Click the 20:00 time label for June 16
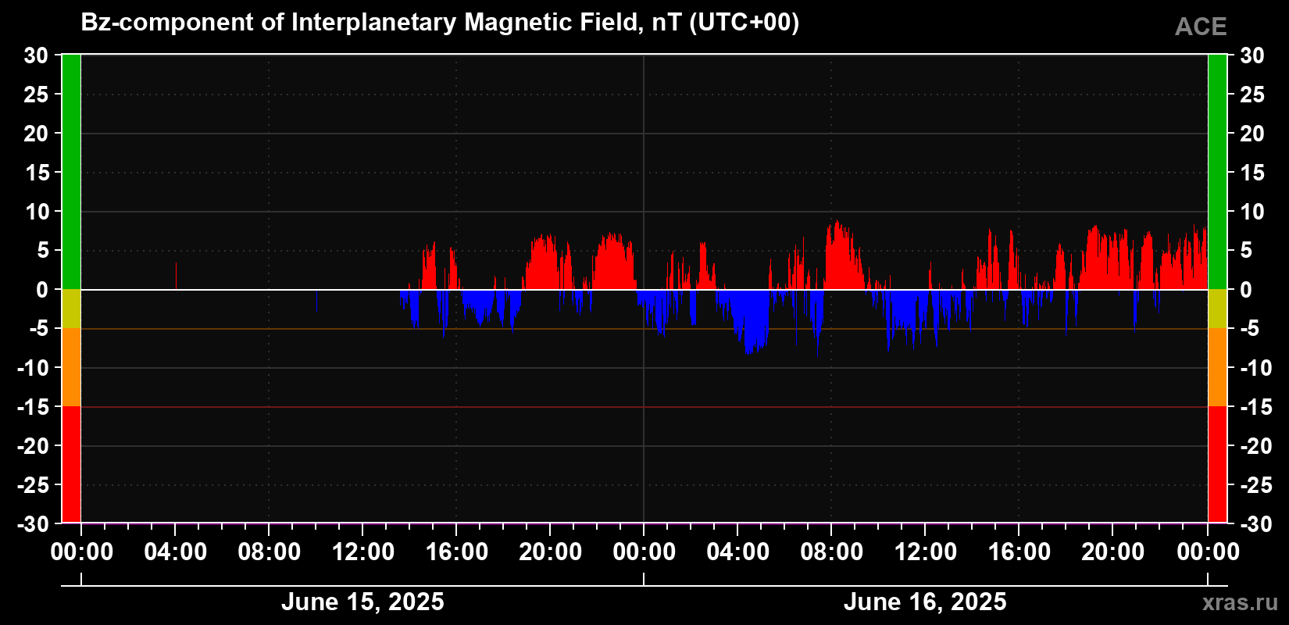The width and height of the screenshot is (1289, 625). pyautogui.click(x=1113, y=552)
